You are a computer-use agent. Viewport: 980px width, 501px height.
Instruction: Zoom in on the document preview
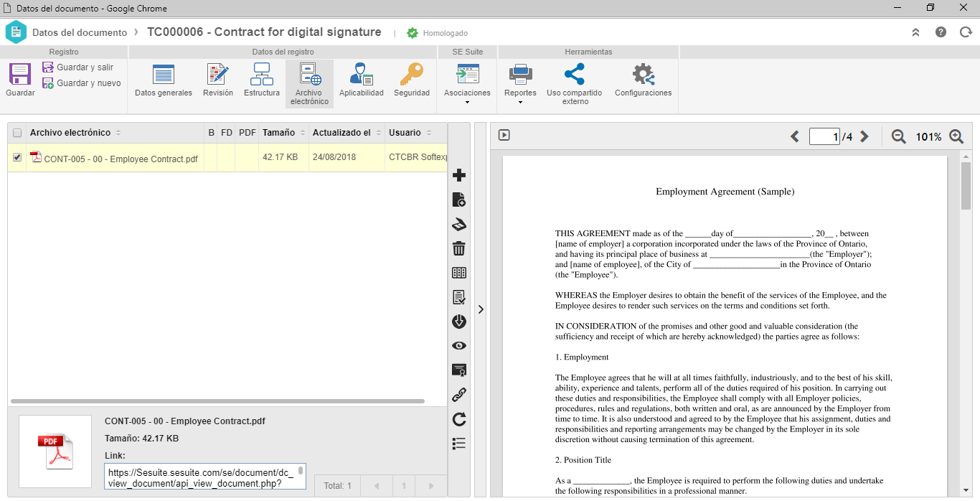[x=956, y=136]
